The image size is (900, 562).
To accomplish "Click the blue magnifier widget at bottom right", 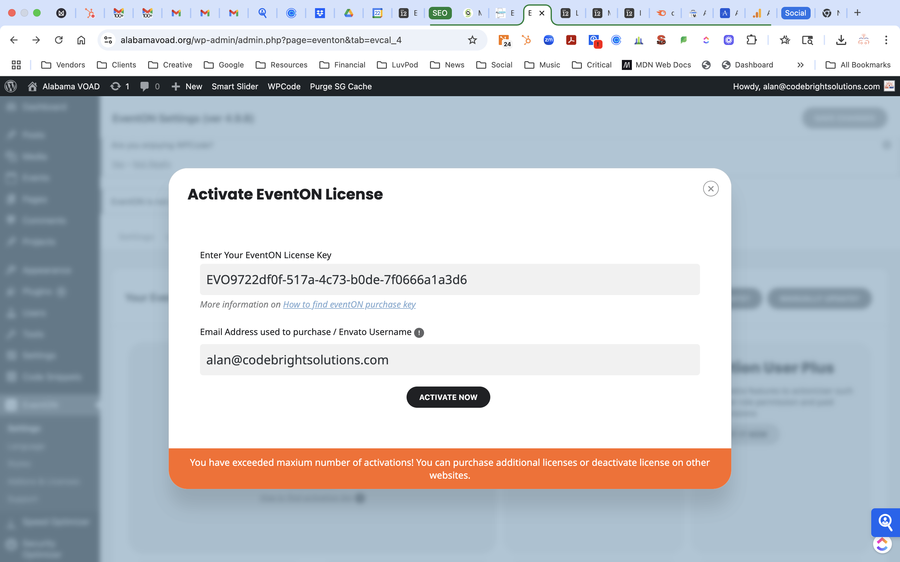I will pos(886,522).
